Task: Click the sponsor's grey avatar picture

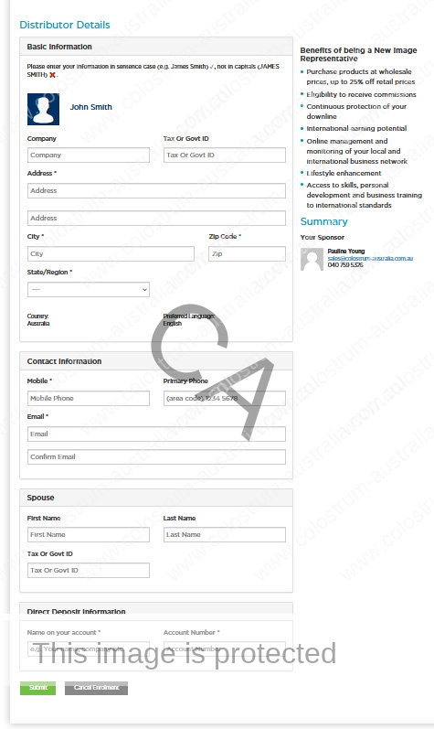Action: (312, 259)
